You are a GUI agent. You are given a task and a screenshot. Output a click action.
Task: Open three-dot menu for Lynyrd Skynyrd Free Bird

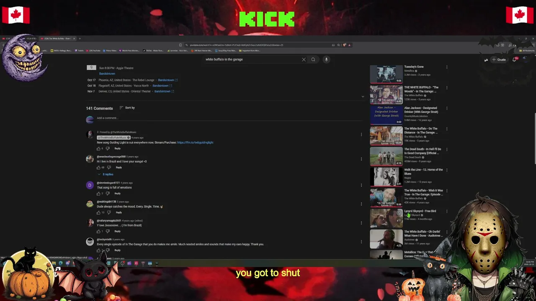tap(447, 211)
